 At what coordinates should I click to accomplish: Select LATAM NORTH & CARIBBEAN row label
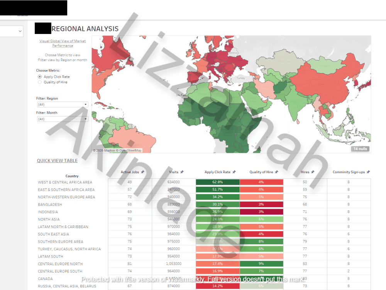(63, 227)
